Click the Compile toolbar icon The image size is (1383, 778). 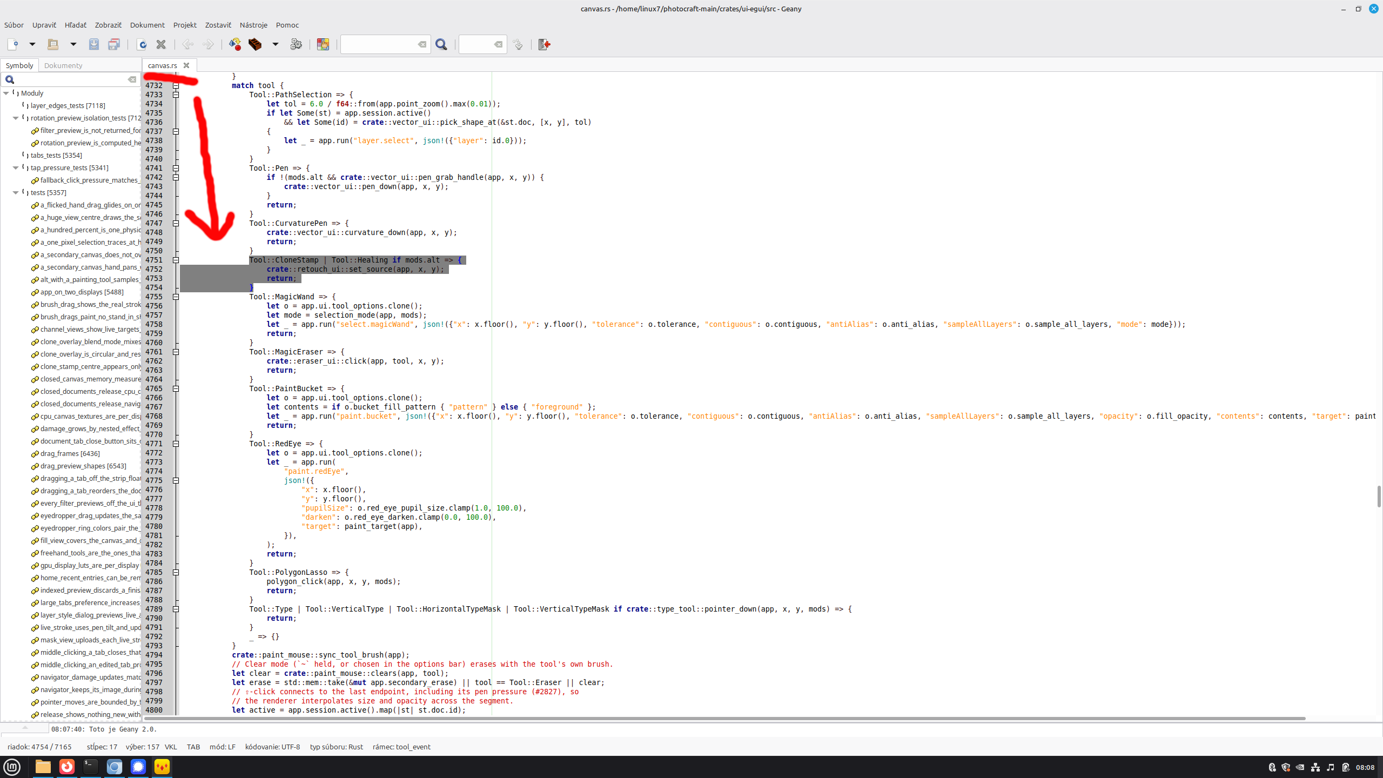coord(235,44)
